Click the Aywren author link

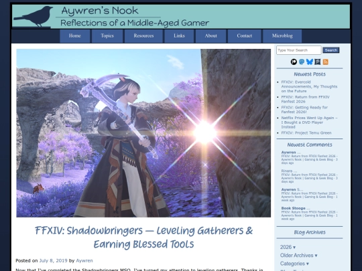tap(84, 261)
